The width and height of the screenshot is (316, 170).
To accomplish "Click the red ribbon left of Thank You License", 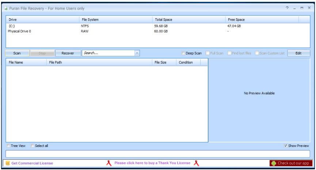I will point(109,163).
